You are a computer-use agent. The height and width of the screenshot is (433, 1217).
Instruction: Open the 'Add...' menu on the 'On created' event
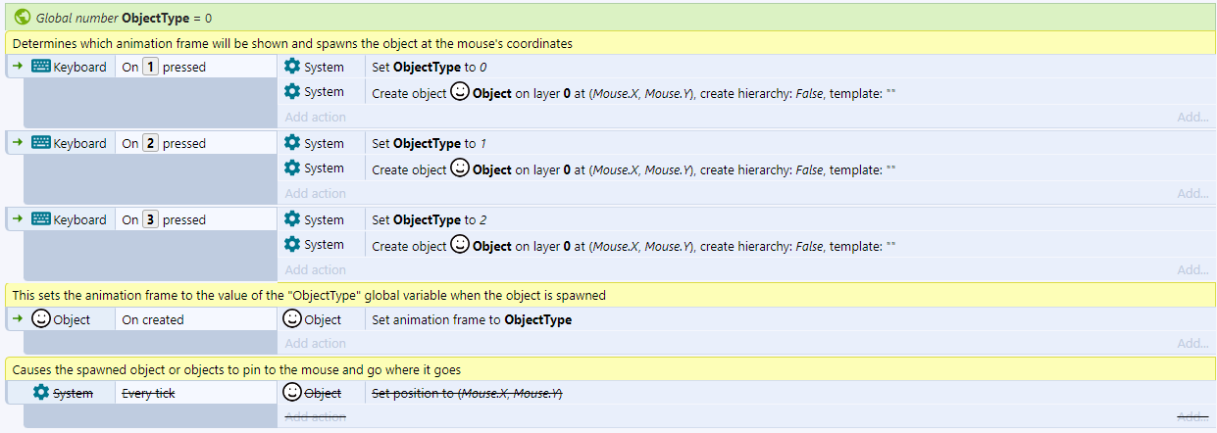coord(1192,344)
